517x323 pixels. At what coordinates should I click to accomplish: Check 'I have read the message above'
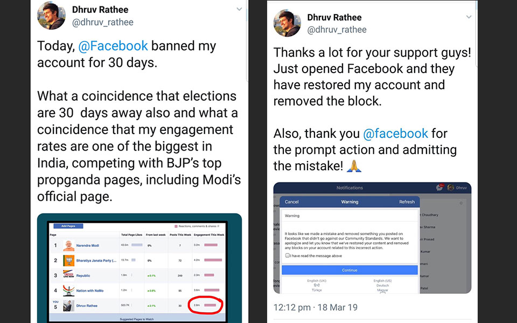pyautogui.click(x=288, y=256)
